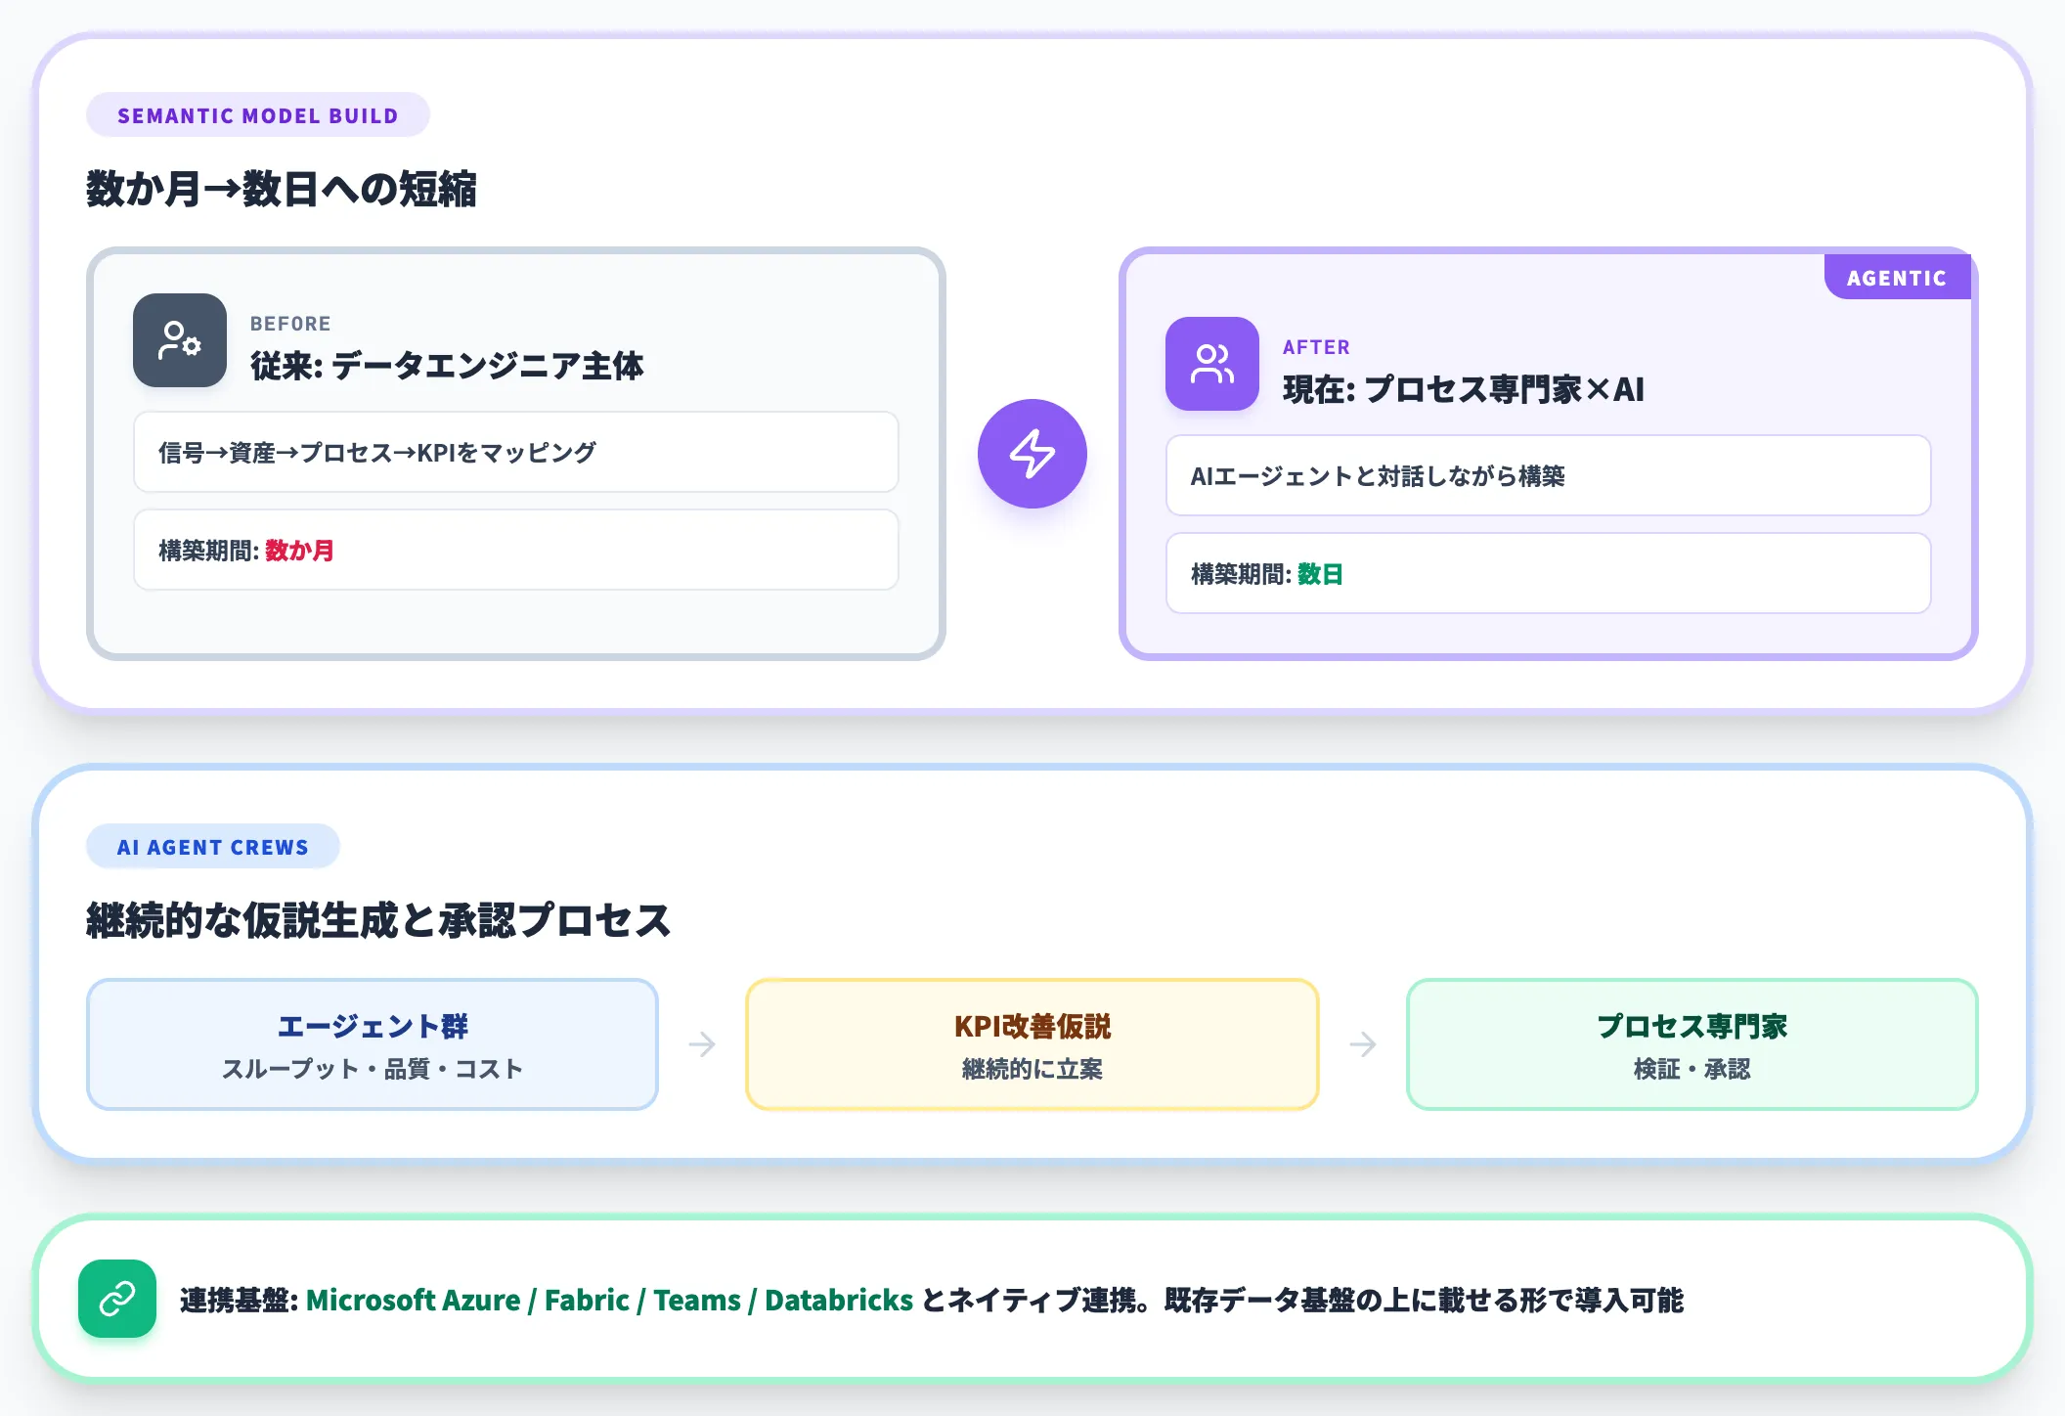This screenshot has height=1416, width=2065.
Task: Click the arrow icon after エージェント群 card
Action: [x=702, y=1044]
